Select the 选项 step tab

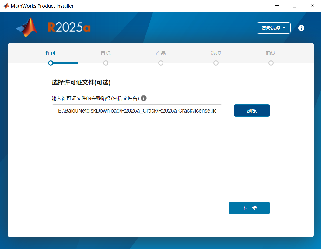[x=215, y=53]
